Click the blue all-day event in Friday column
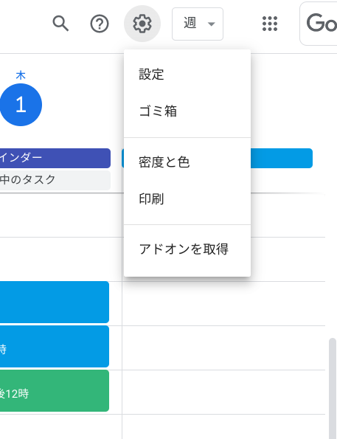The image size is (337, 439). [x=281, y=158]
